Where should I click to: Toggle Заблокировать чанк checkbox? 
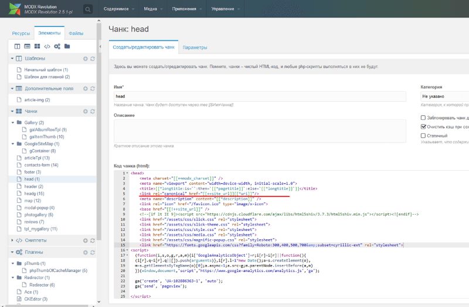tap(423, 118)
